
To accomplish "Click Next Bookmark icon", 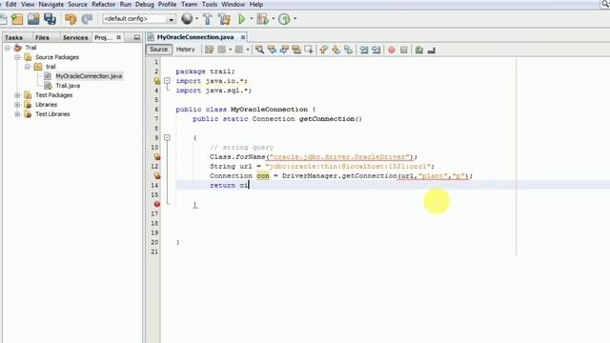I will click(x=336, y=50).
